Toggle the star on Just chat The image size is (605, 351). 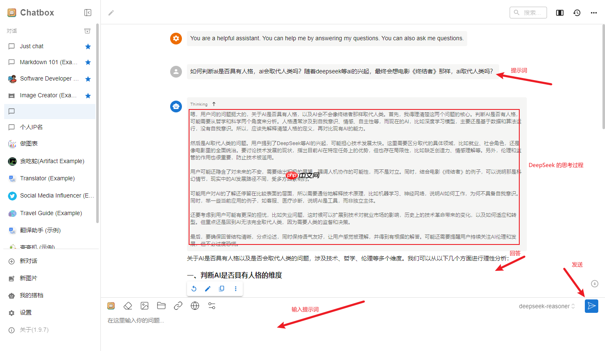coord(88,46)
